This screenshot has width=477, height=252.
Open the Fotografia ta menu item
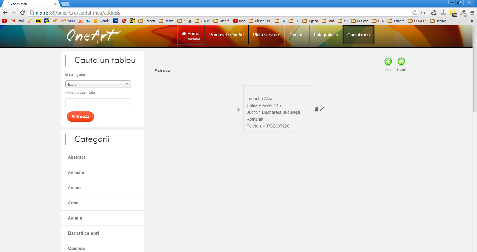pos(326,35)
